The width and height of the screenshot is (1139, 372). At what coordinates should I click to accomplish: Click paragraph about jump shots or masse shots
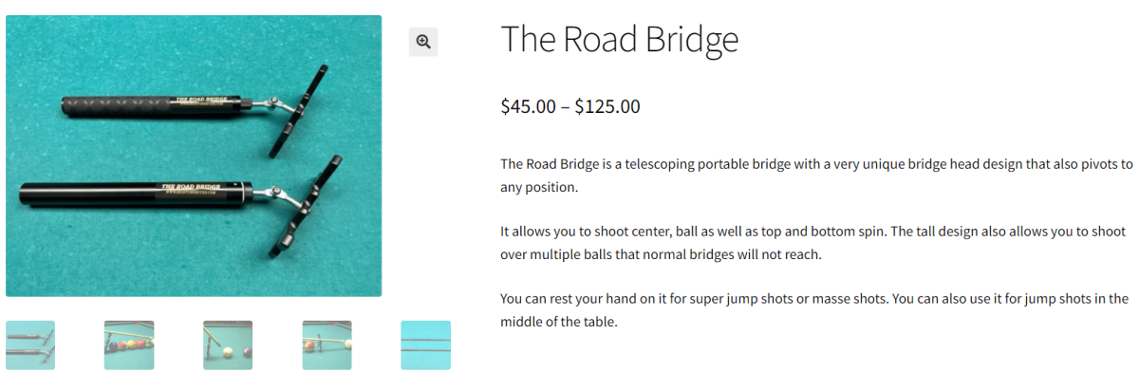point(814,310)
